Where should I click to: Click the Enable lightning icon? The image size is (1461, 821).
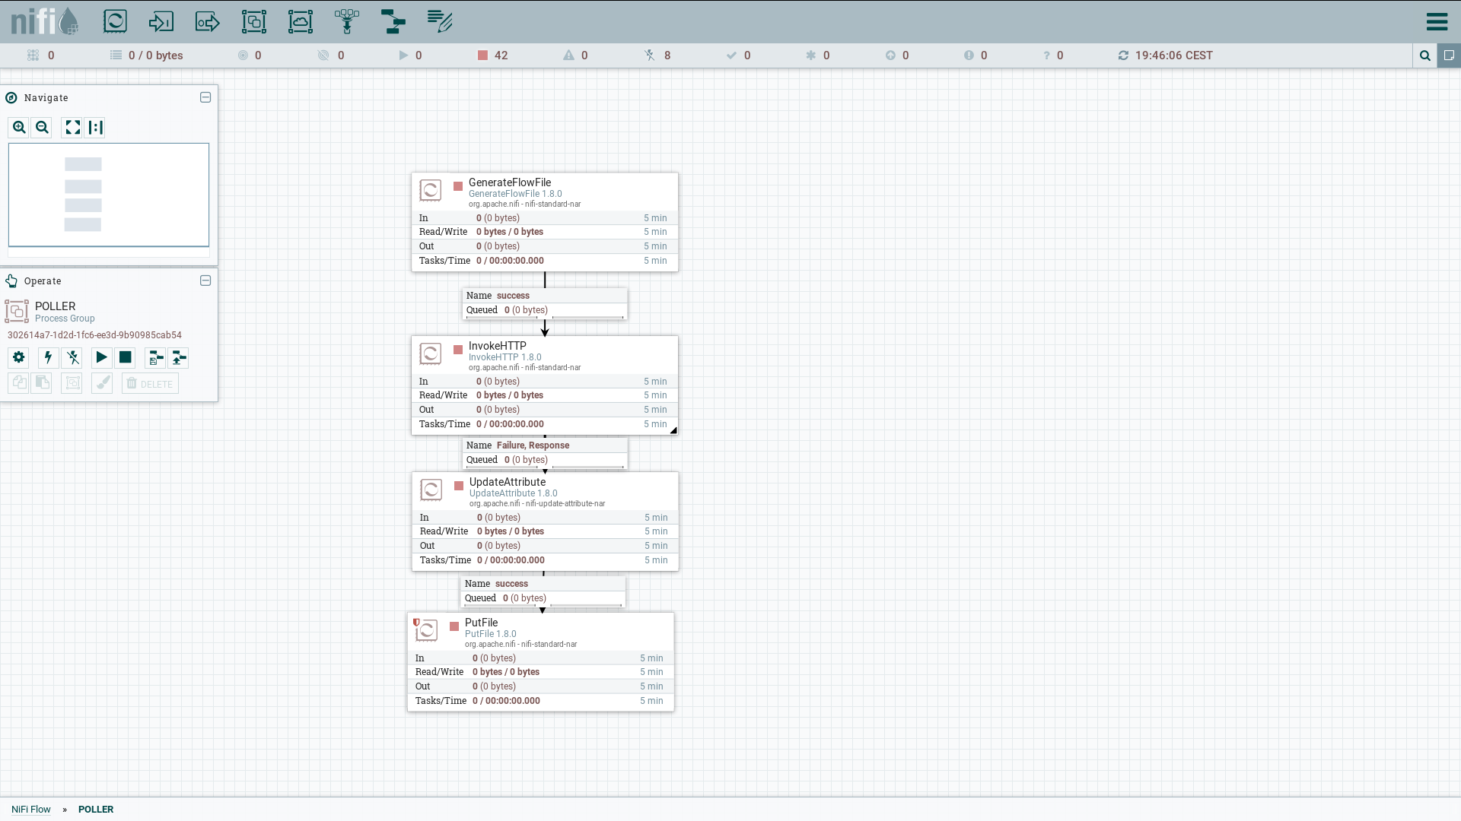(48, 357)
